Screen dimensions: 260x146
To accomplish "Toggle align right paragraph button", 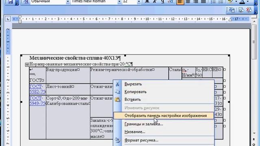I will (x=196, y=2).
